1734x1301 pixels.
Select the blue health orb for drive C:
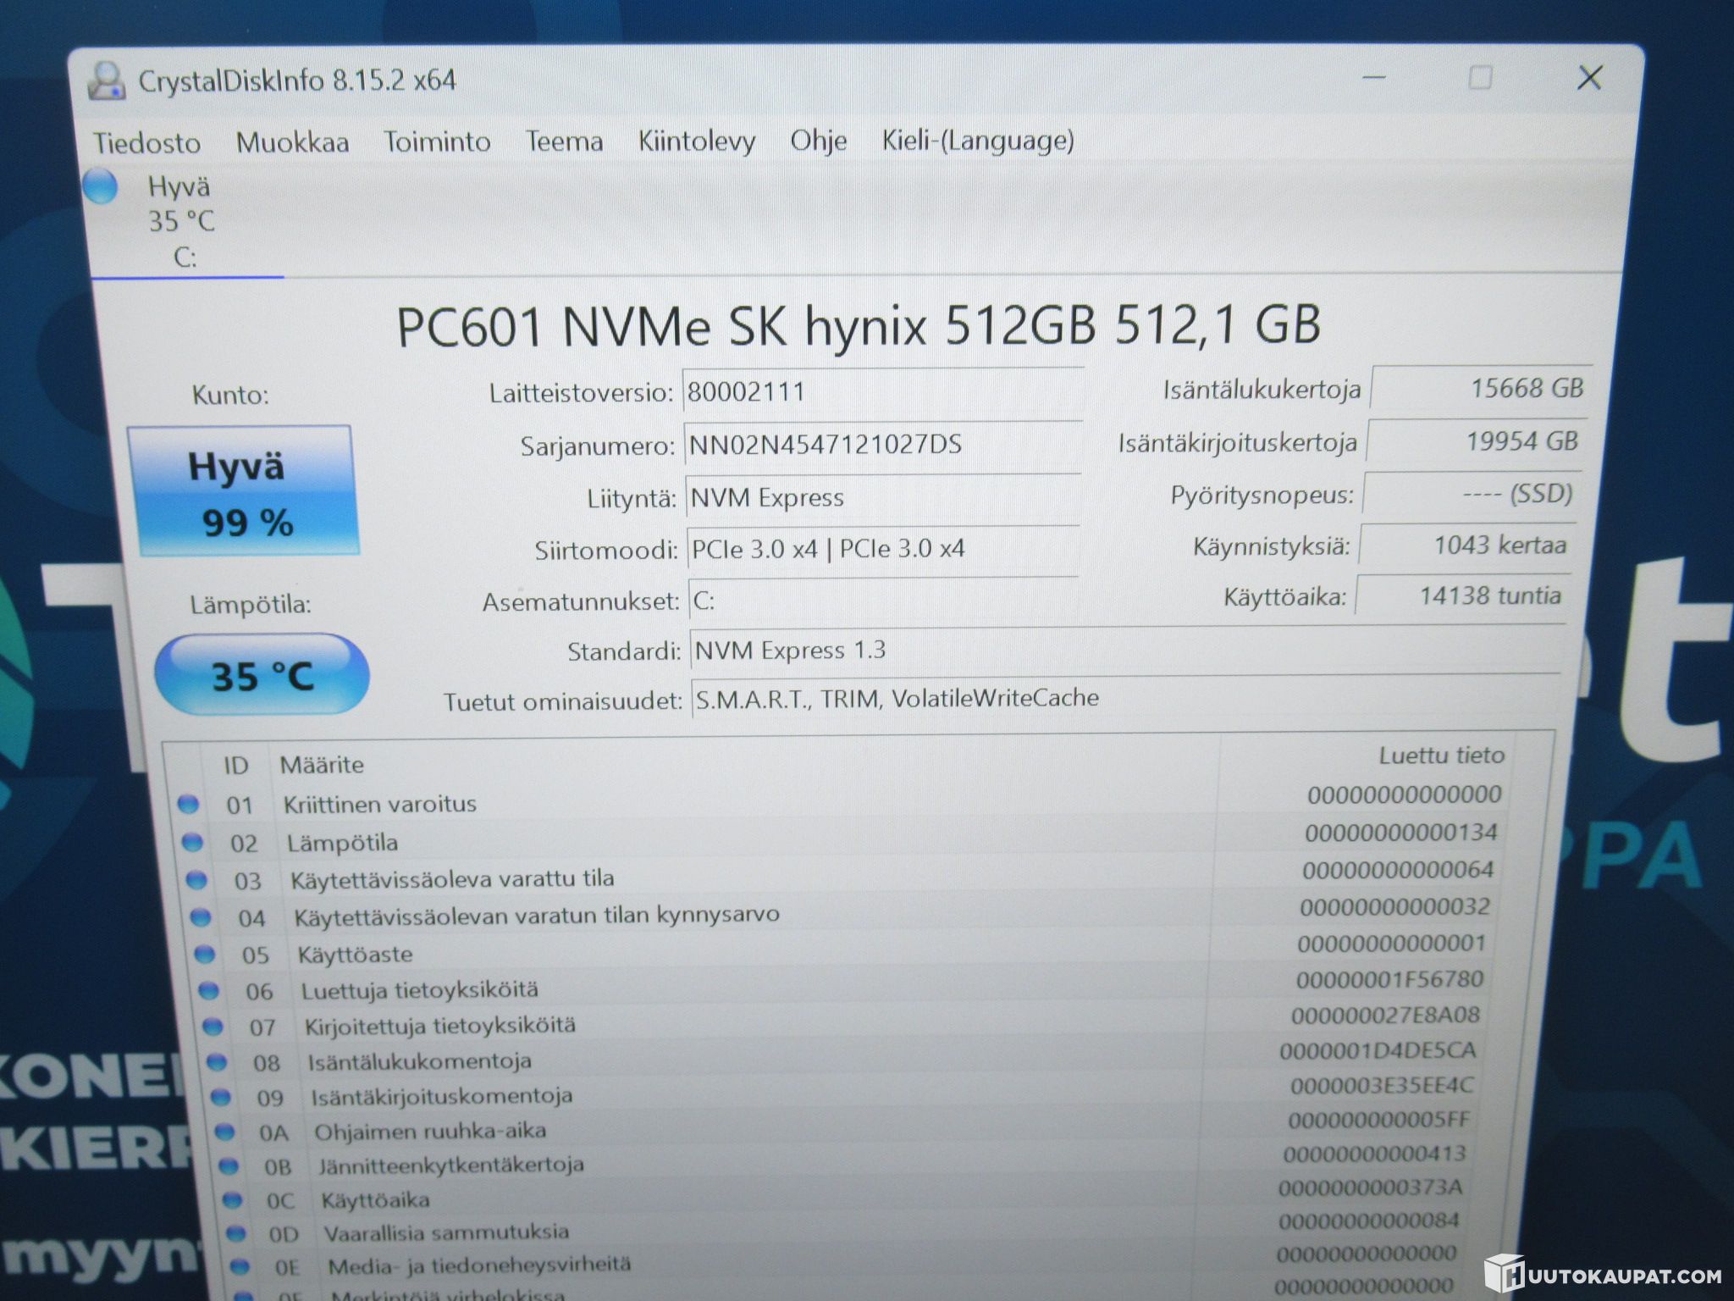[100, 186]
